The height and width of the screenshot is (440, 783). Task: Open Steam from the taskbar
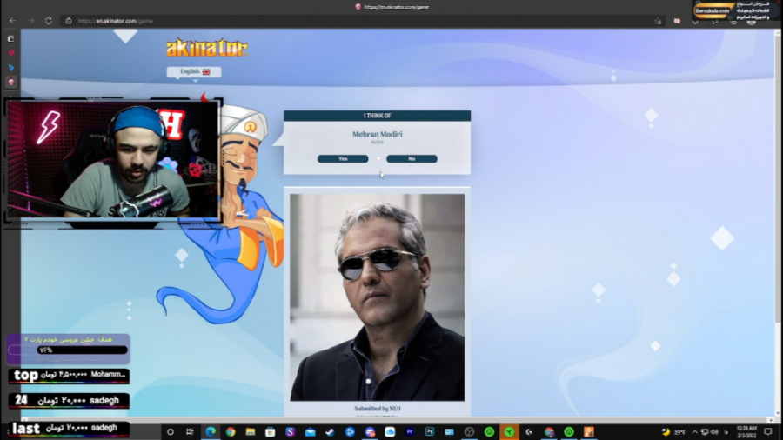point(330,432)
